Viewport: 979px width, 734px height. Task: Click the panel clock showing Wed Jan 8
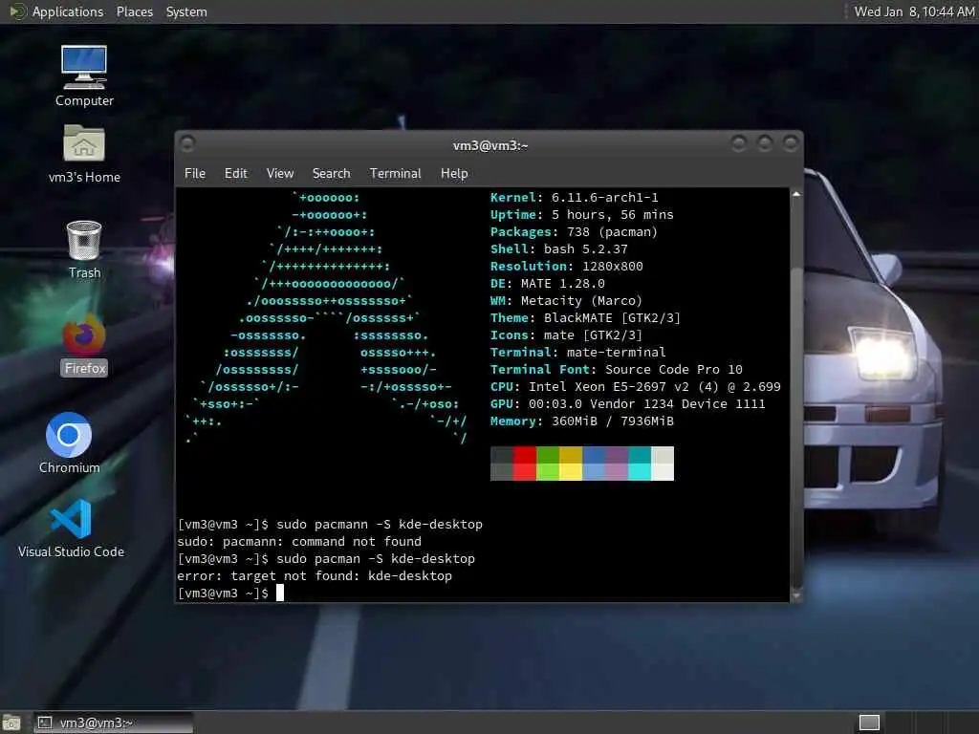(913, 11)
